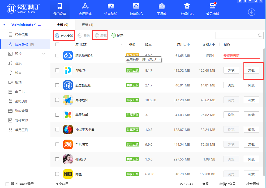The height and width of the screenshot is (188, 266).
Task: Expand the 照片 chevron in sidebar
Action: point(44,54)
